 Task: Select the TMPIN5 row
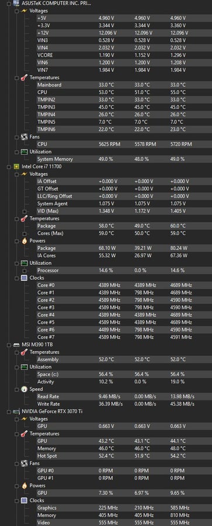click(x=124, y=122)
